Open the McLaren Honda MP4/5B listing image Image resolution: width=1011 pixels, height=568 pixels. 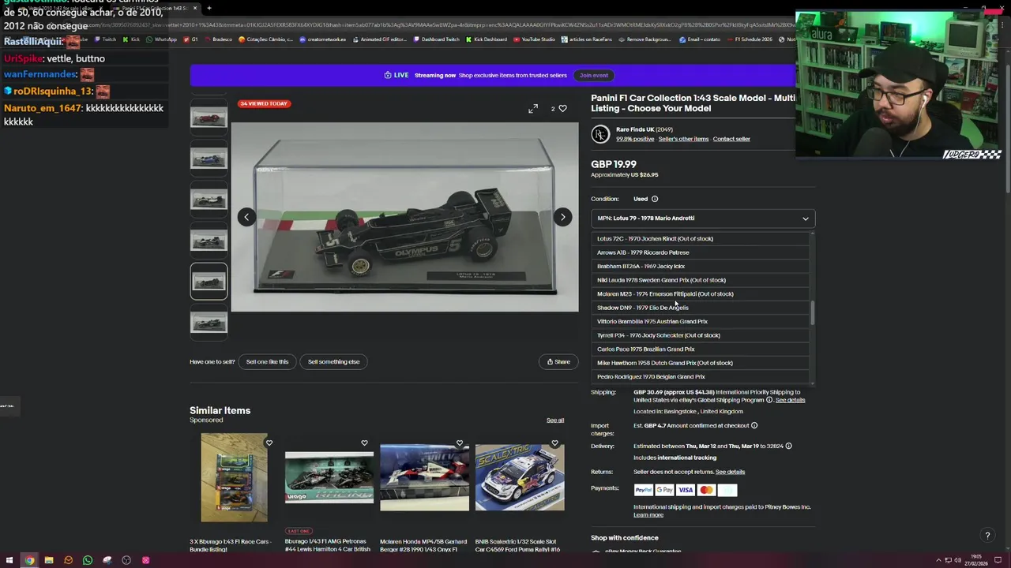[424, 477]
